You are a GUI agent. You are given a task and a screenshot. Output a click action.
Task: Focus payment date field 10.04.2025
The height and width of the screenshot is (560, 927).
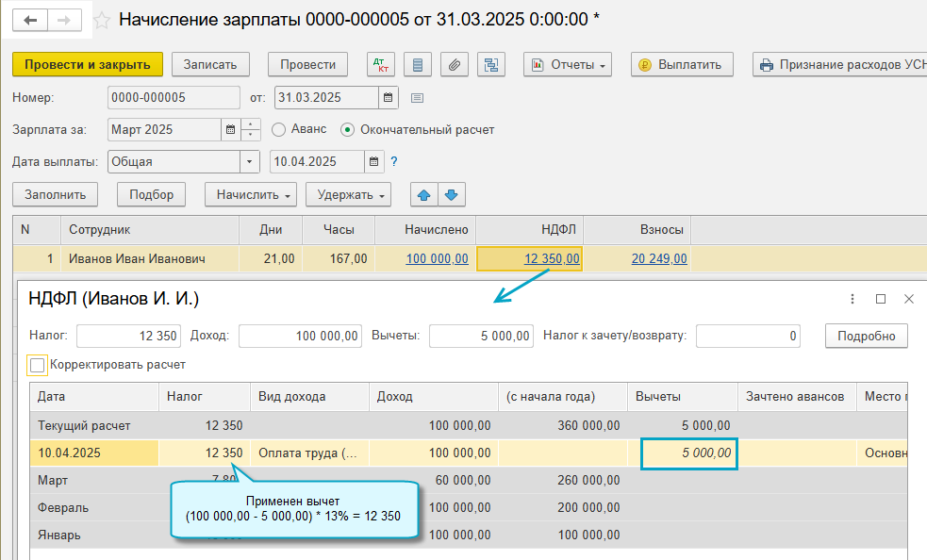click(x=317, y=161)
